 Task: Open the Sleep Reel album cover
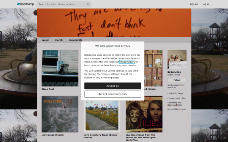pyautogui.click(x=60, y=68)
